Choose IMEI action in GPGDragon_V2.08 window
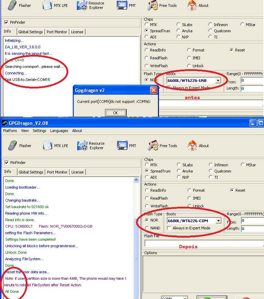The height and width of the screenshot is (299, 264). 190,198
